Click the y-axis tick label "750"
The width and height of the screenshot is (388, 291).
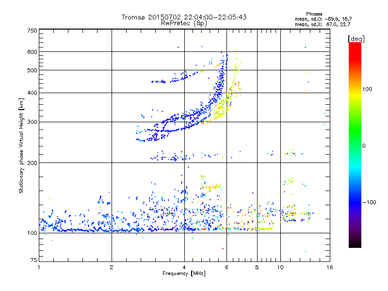[32, 31]
